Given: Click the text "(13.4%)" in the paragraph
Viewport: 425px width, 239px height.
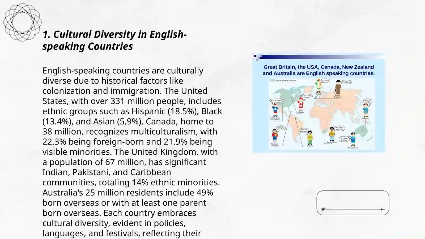Looking at the screenshot, I should pos(58,121).
